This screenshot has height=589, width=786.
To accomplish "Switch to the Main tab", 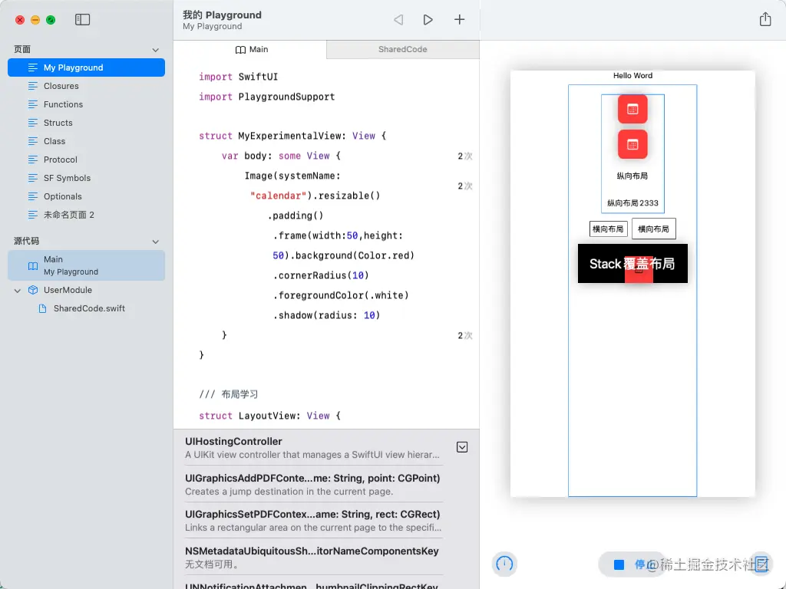I will [251, 49].
